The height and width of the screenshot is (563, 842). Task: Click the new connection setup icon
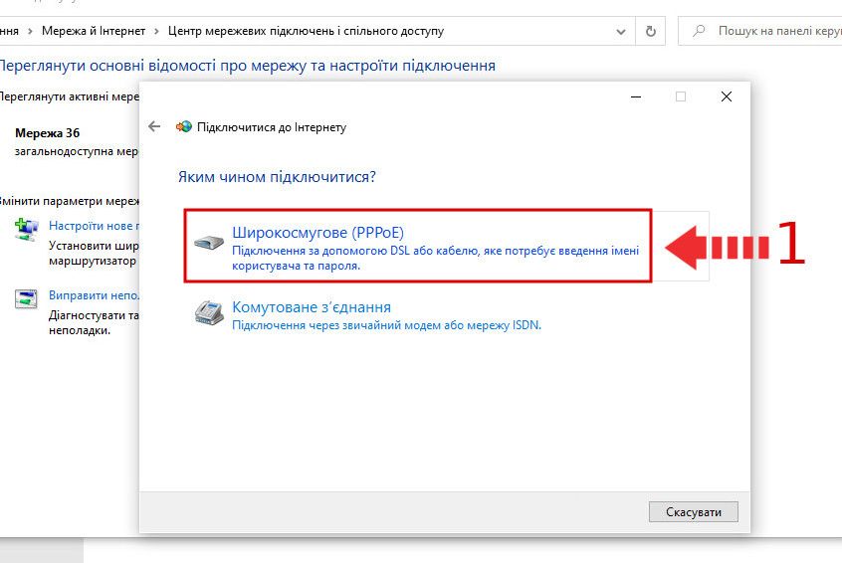26,229
